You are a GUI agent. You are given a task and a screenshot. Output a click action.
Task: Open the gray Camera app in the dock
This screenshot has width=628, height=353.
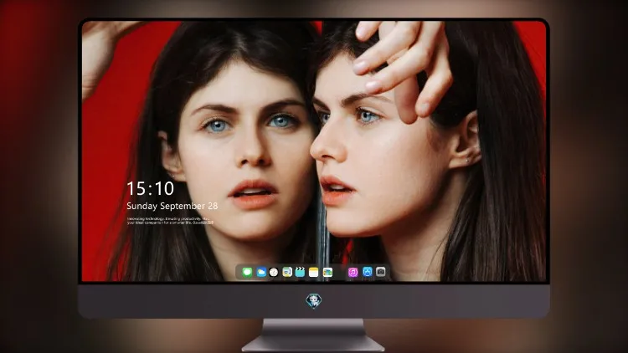pyautogui.click(x=381, y=272)
